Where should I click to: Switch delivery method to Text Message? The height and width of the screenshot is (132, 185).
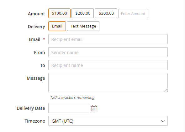83,26
